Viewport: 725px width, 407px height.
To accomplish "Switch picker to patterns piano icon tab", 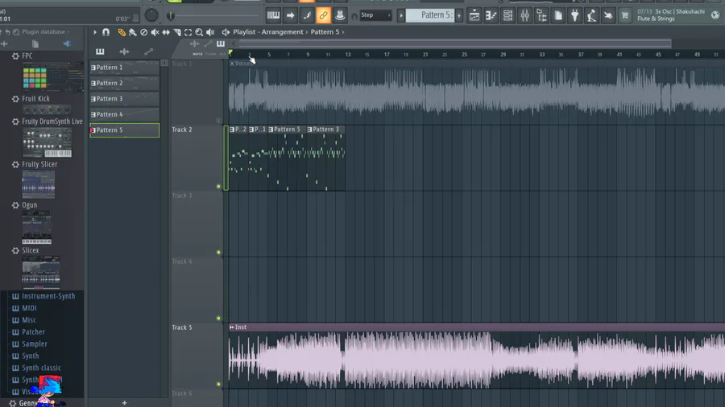I will click(100, 51).
